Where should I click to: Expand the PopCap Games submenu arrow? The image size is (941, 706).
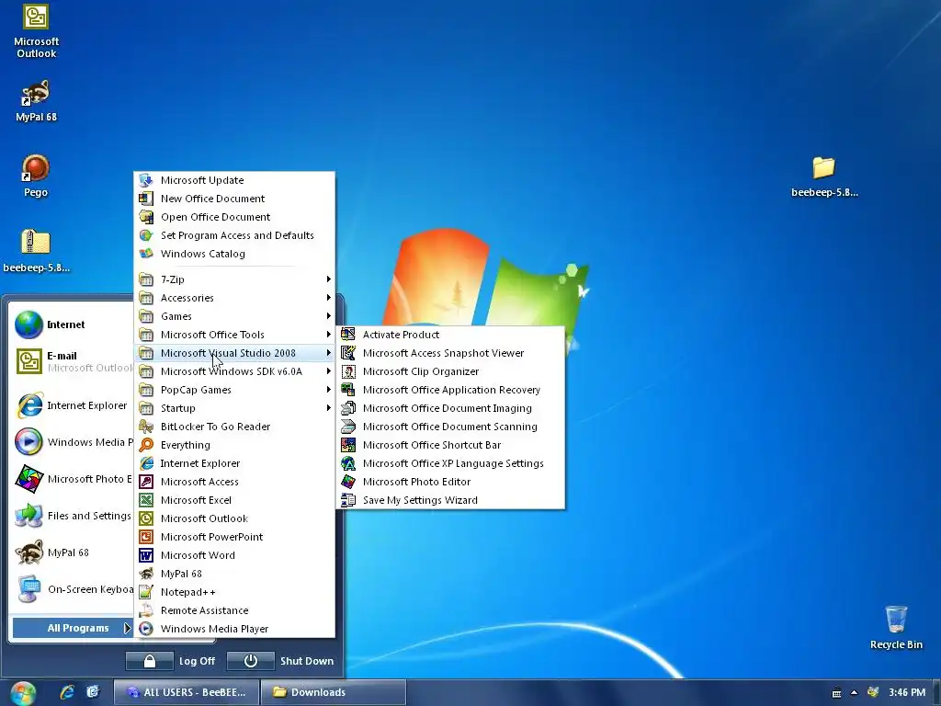tap(328, 390)
